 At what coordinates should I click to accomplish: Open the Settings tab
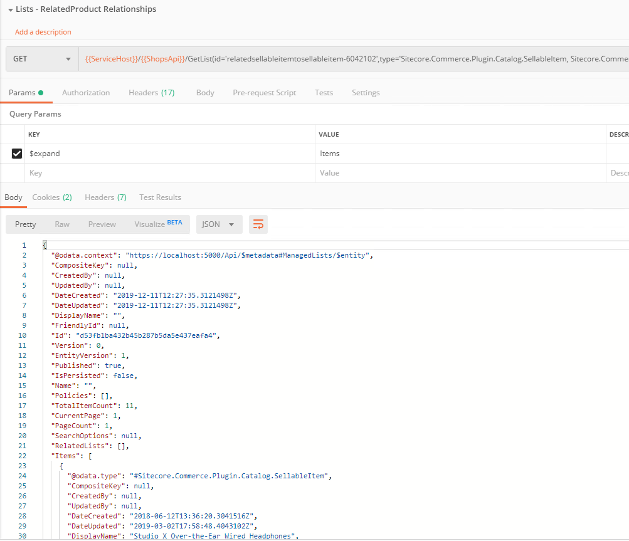(366, 93)
